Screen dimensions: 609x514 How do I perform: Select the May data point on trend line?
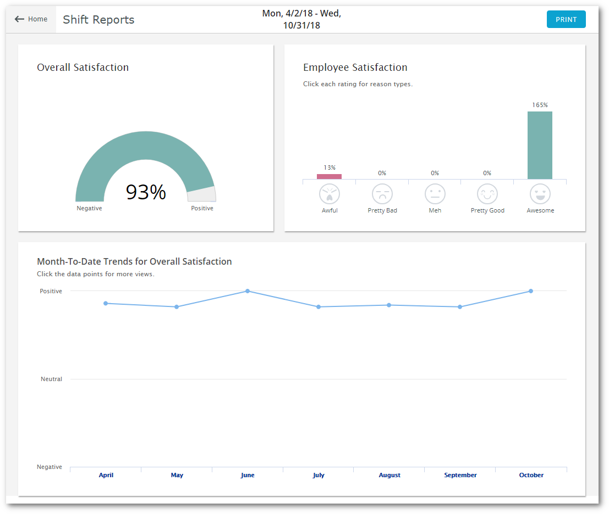[x=177, y=307]
